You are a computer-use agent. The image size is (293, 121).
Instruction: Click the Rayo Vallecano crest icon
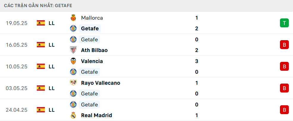click(73, 83)
